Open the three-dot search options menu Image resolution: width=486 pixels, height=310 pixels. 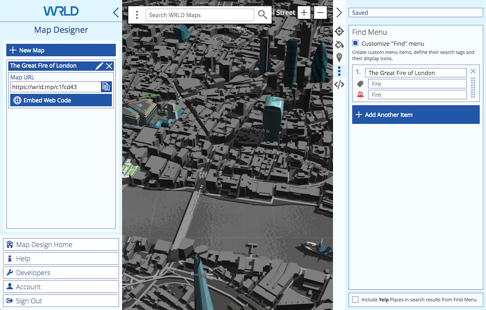[137, 15]
